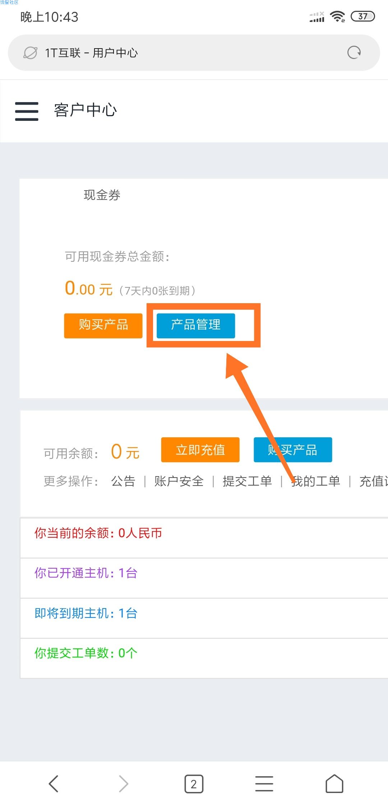
Task: Reload the page with refresh icon
Action: pyautogui.click(x=354, y=53)
